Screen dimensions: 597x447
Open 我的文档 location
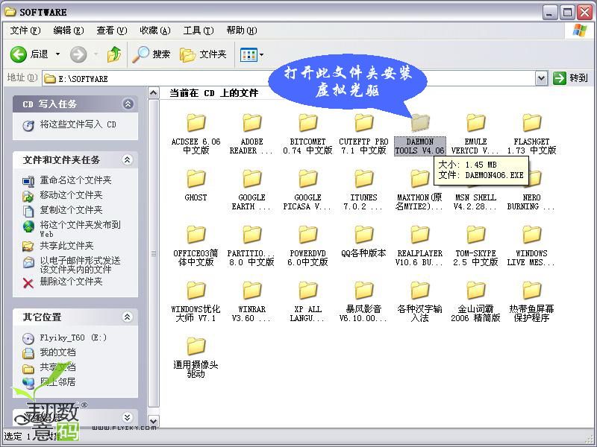[58, 352]
